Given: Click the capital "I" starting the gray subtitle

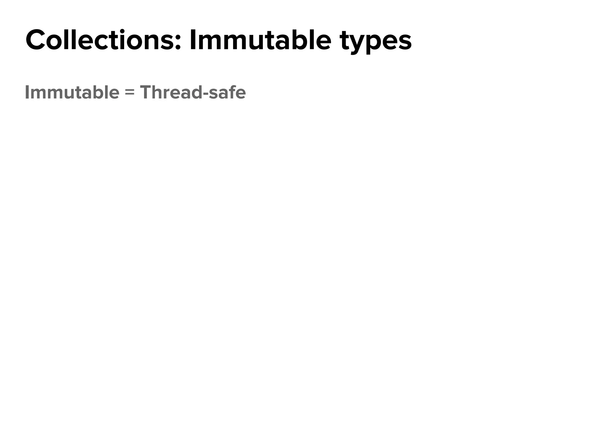Looking at the screenshot, I should pos(27,92).
